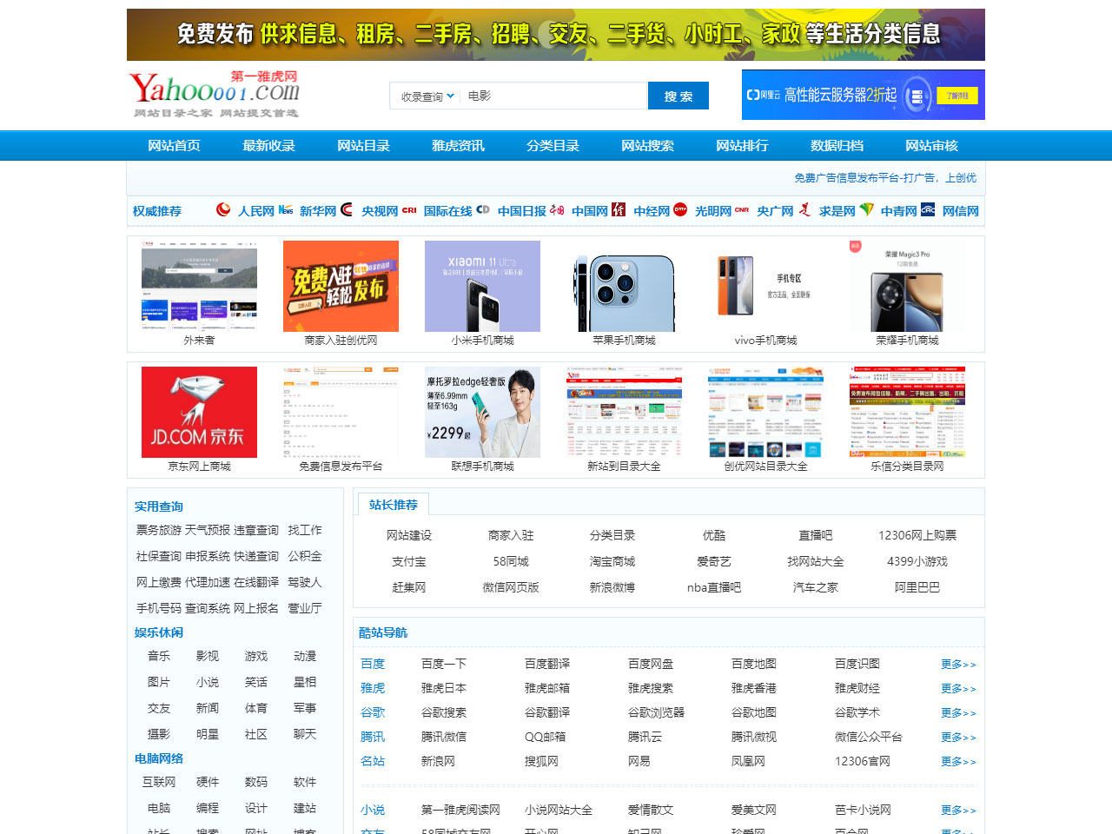Click the search input field containing 电影

(554, 96)
